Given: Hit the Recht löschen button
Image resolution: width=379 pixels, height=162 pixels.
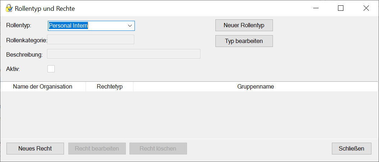Looking at the screenshot, I should (x=158, y=148).
